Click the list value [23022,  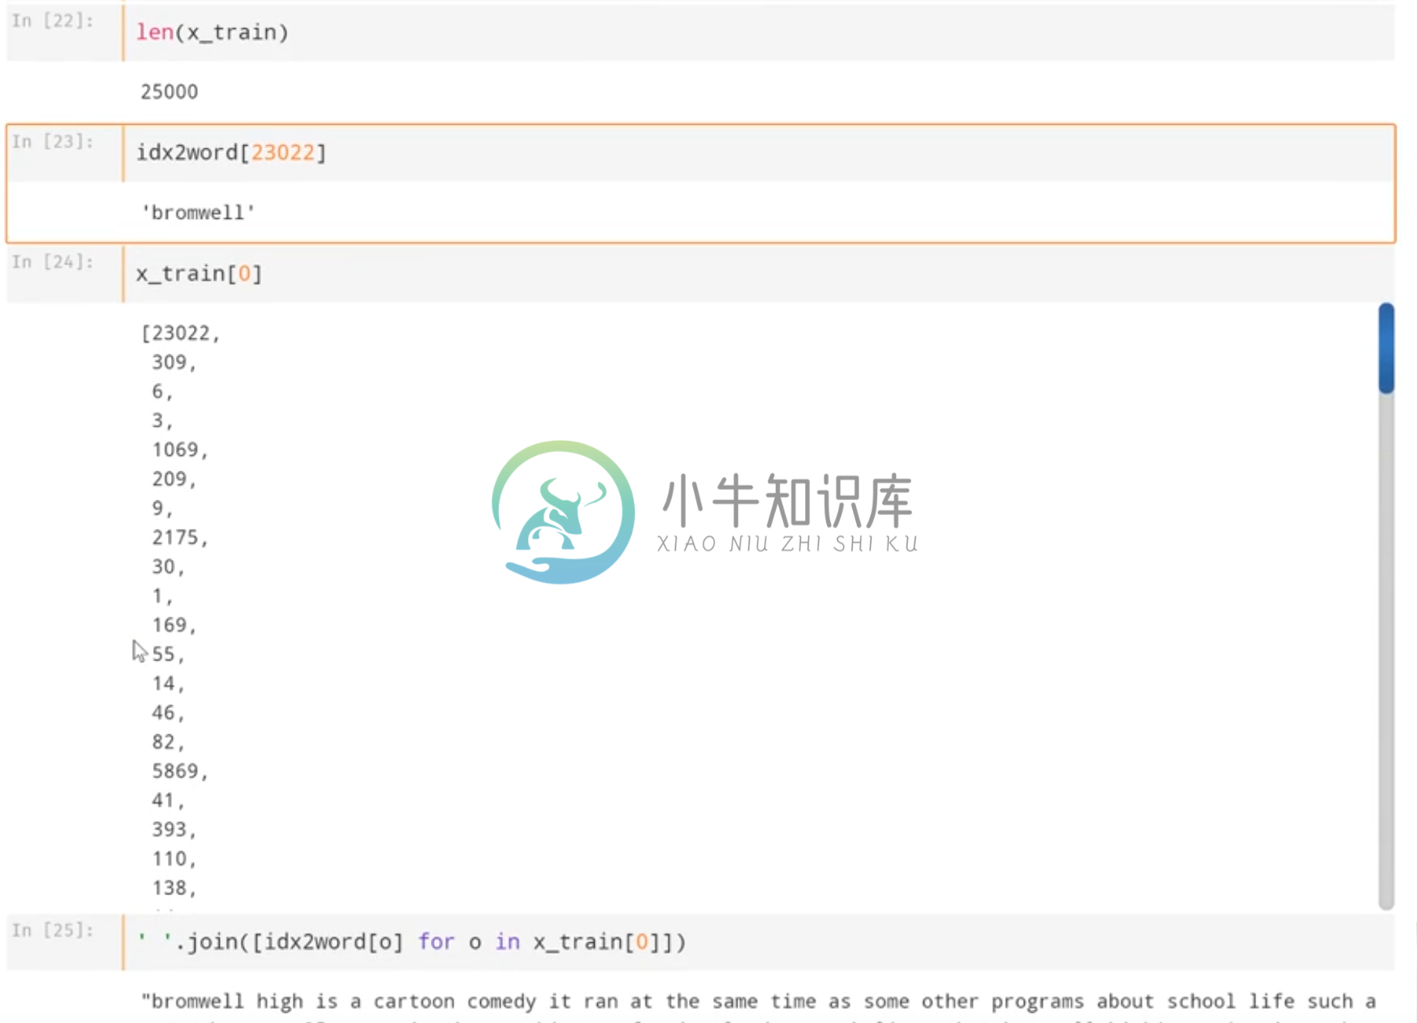click(x=180, y=333)
